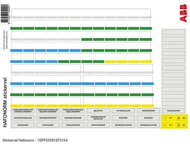
Task: Click the sun icon on the upper PV sticker
Action: coord(165,118)
